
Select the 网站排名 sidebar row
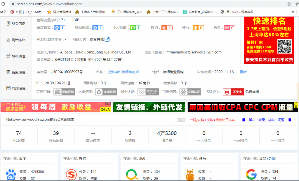coord(16,40)
